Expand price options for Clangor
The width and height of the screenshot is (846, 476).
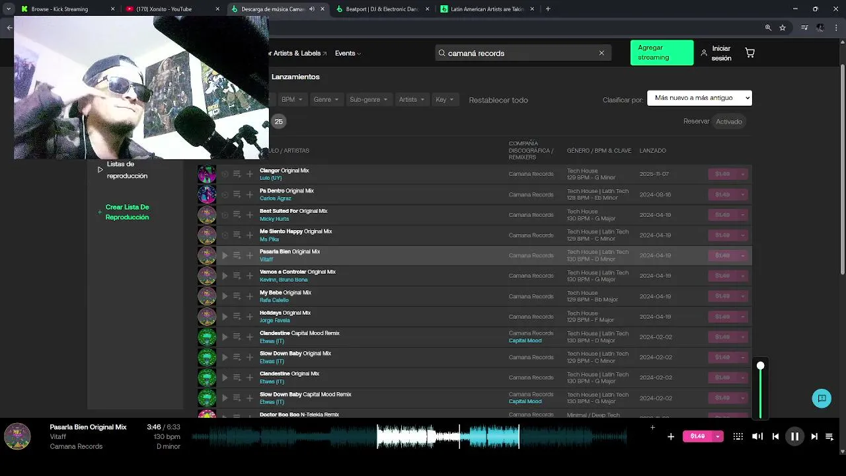pyautogui.click(x=743, y=174)
